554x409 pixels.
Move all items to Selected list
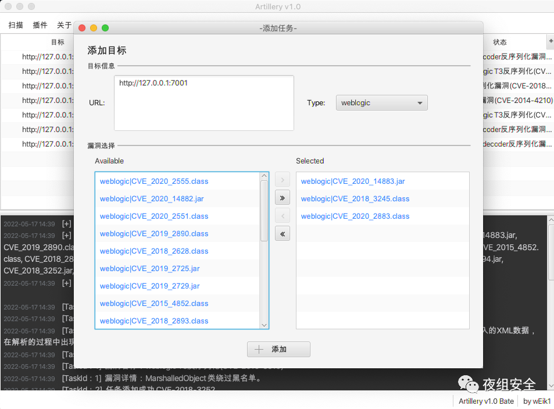tap(283, 198)
